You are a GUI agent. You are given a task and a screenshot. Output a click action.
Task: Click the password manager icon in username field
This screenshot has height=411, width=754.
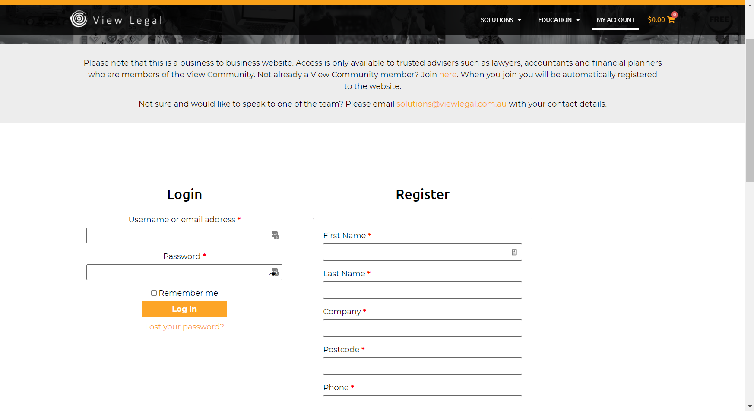click(275, 235)
